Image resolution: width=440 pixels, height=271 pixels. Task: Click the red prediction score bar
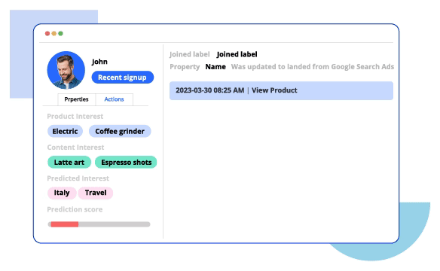click(65, 224)
